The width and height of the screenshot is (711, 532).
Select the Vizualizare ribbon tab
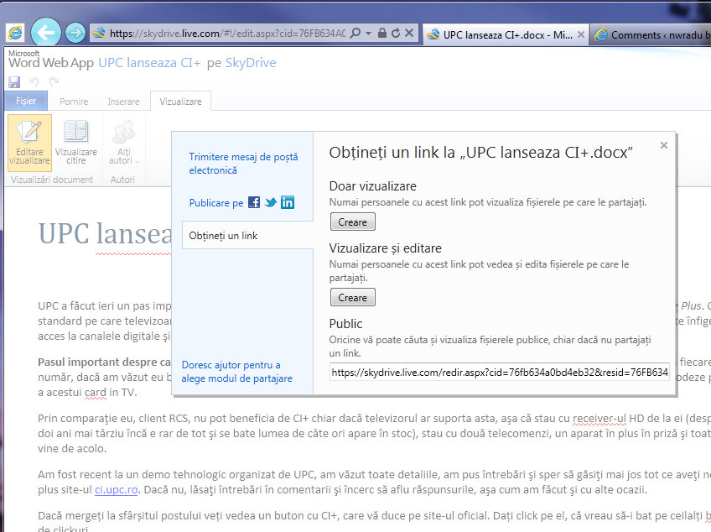[180, 102]
